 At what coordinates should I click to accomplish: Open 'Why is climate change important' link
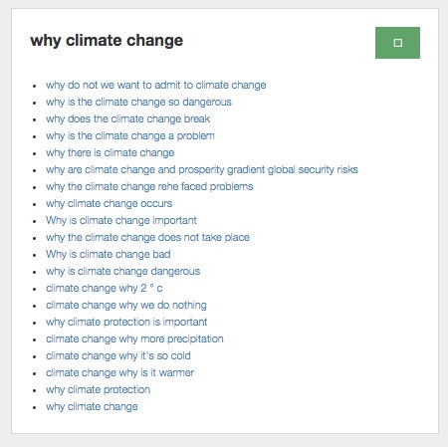tap(121, 220)
